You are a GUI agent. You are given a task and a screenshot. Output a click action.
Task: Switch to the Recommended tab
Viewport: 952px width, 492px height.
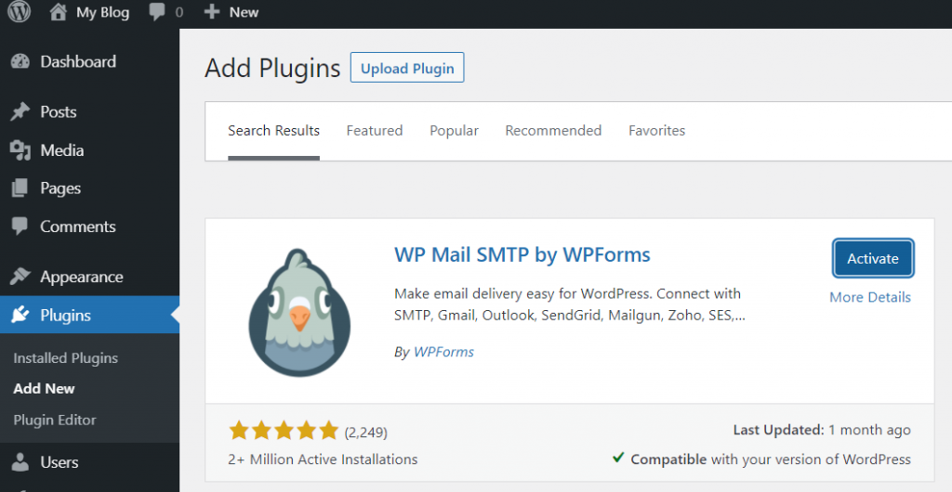point(553,131)
